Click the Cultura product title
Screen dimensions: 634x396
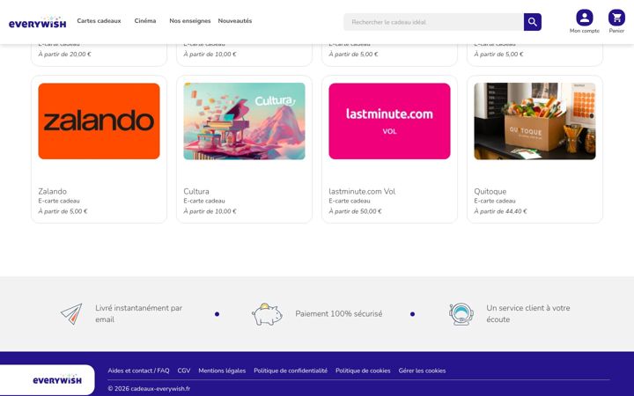pyautogui.click(x=196, y=191)
